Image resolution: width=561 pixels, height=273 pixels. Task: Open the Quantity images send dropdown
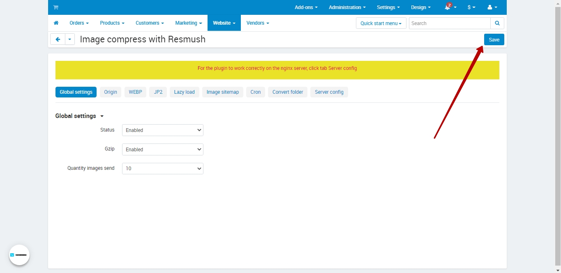coord(163,169)
